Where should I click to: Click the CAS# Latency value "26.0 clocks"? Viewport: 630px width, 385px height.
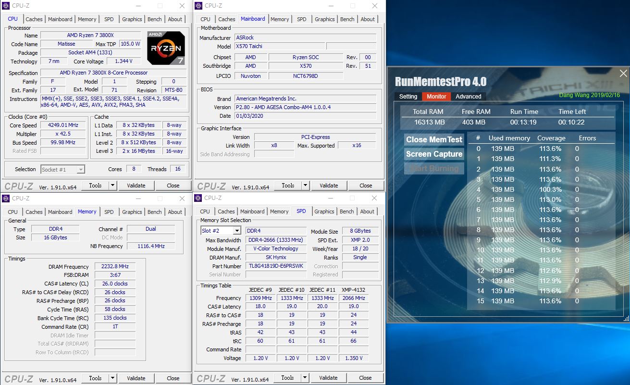click(115, 284)
